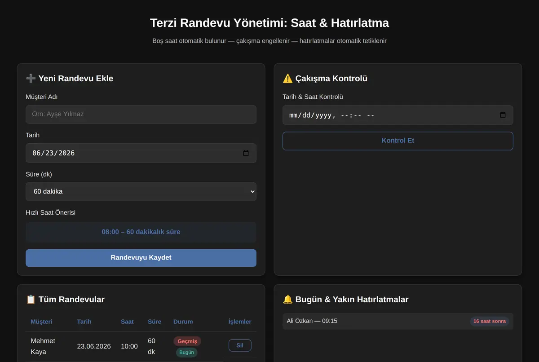Open the Süre 60 dakika dropdown
Viewport: 539px width, 362px height.
(141, 192)
